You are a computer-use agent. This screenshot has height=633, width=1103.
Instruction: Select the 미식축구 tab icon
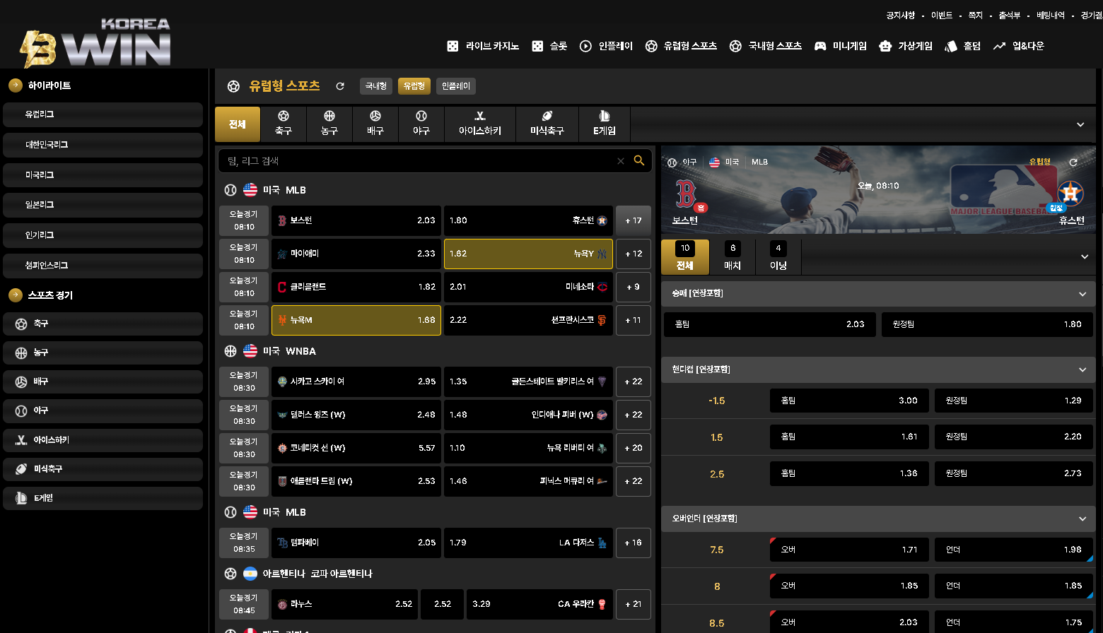[x=547, y=124]
